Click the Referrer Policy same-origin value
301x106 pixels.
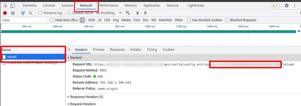tap(107, 89)
